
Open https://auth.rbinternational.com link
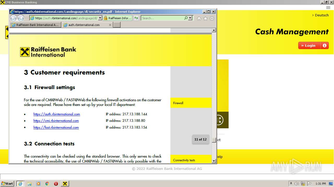(57, 114)
